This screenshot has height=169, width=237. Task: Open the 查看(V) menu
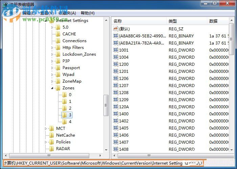(x=47, y=13)
